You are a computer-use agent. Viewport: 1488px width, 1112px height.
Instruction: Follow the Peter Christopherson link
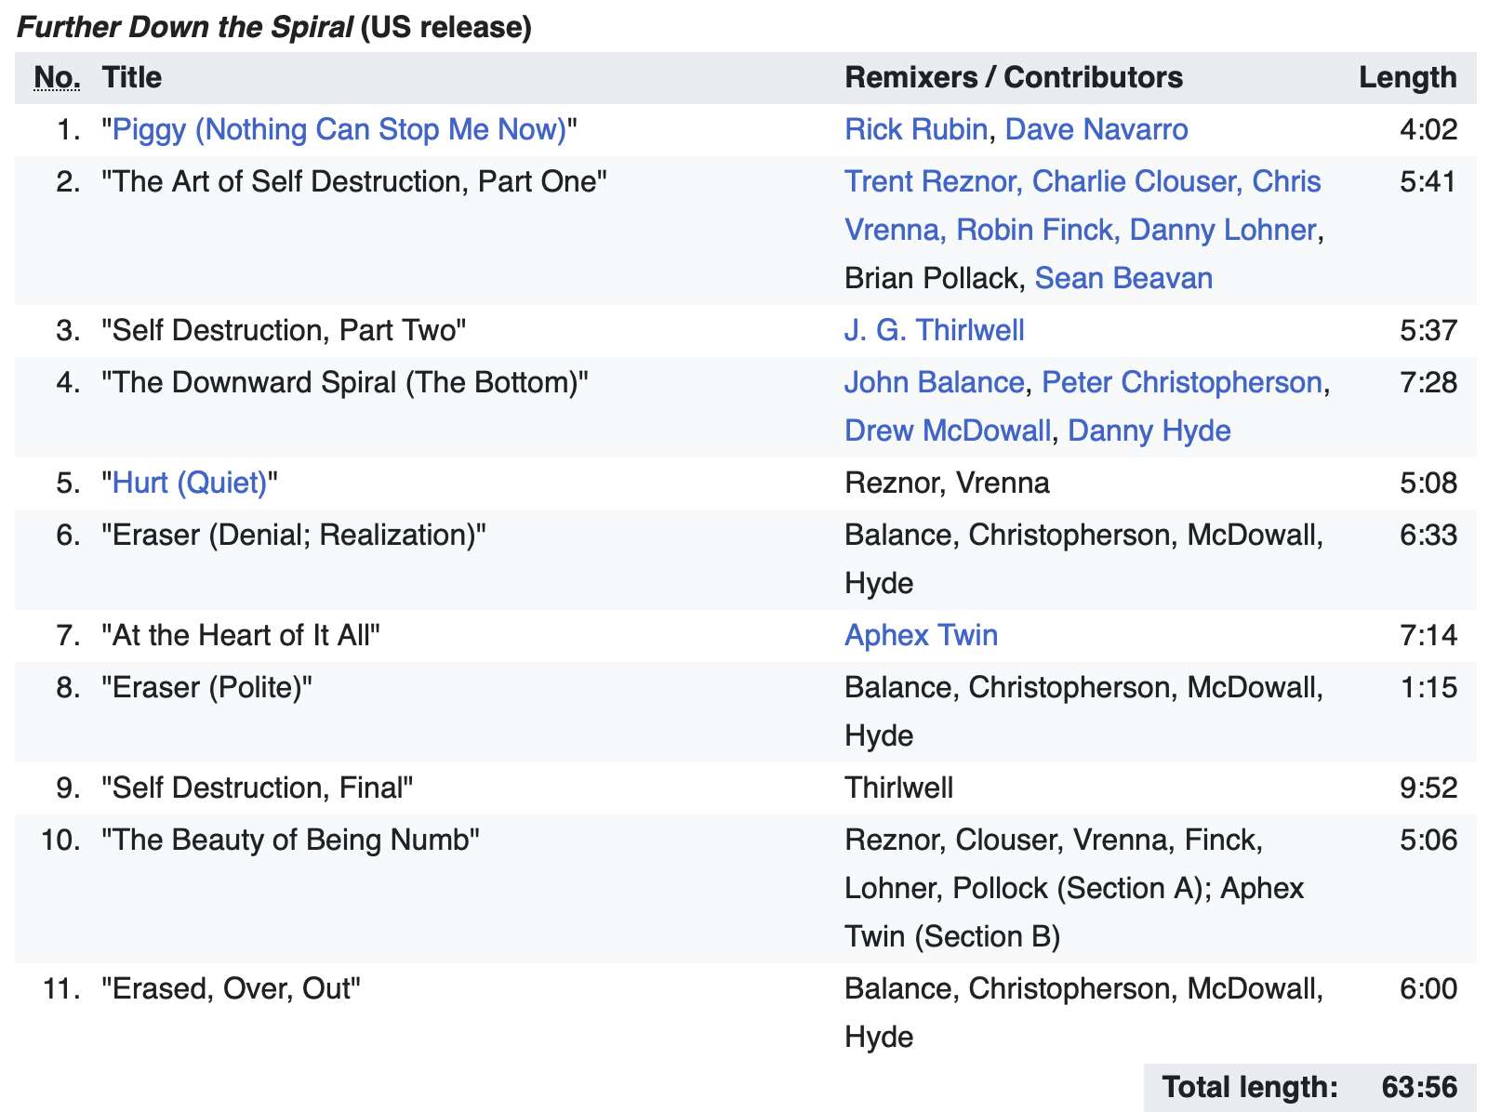coord(1182,382)
